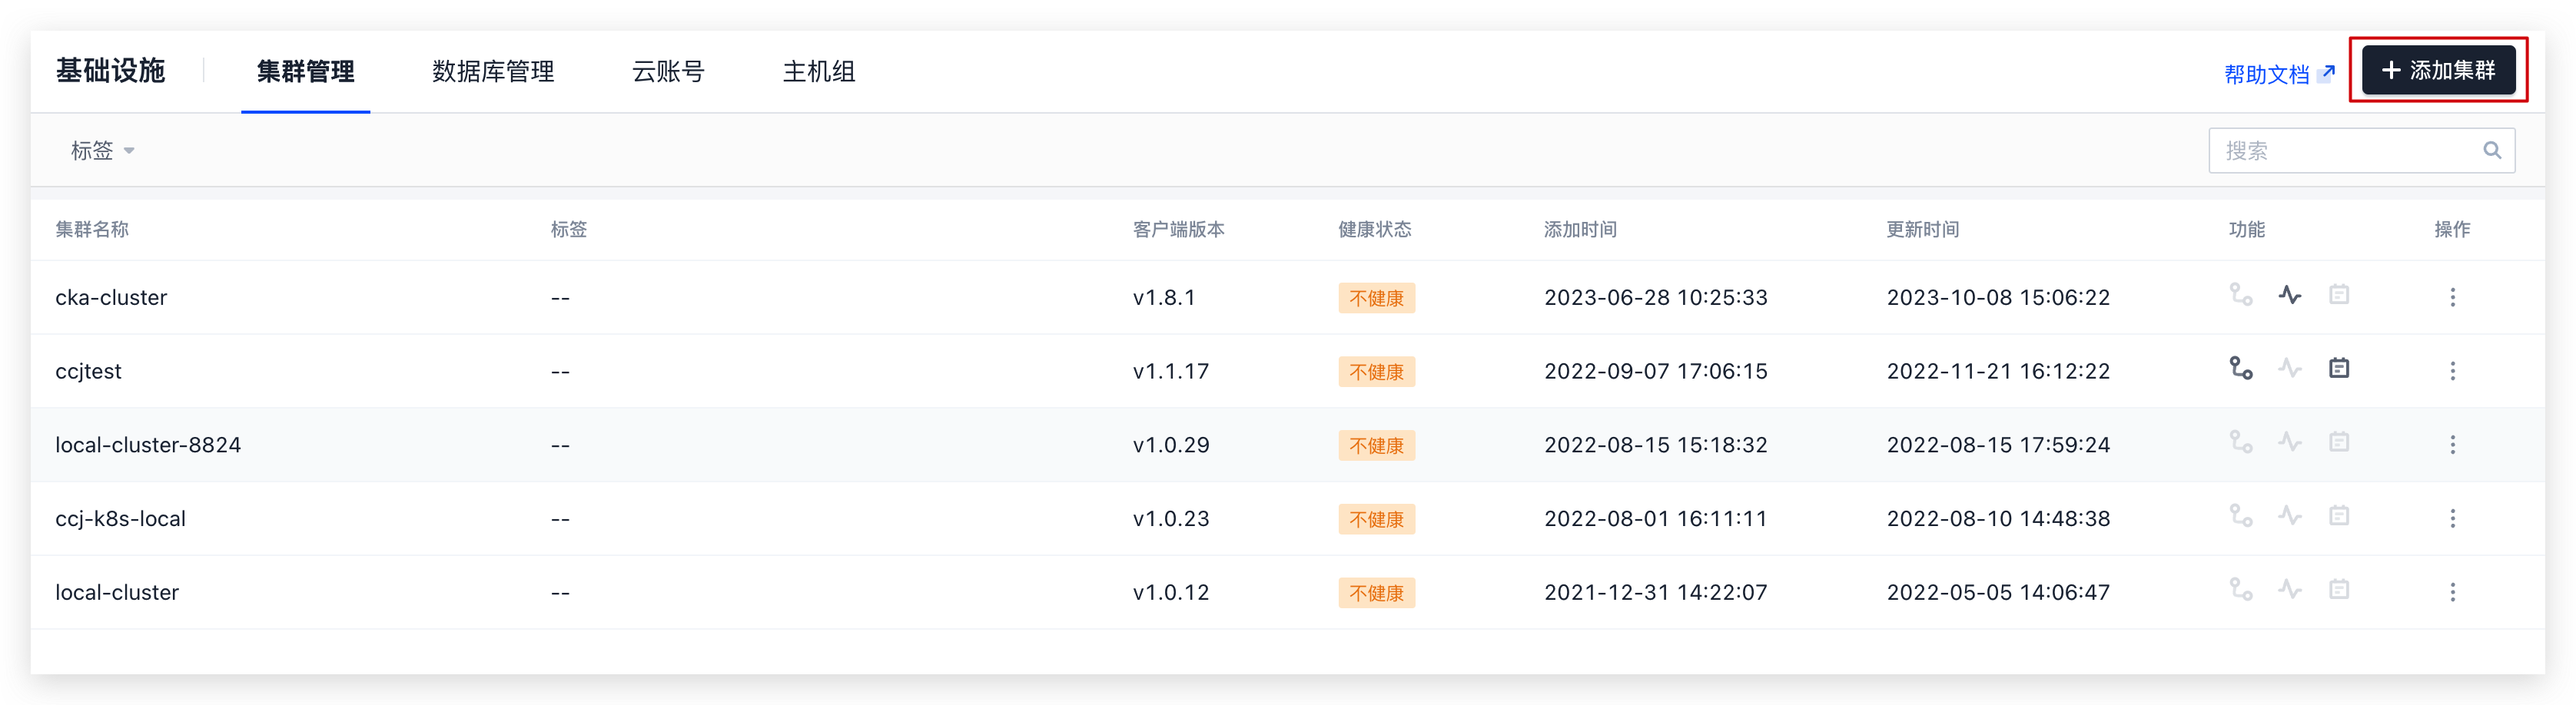This screenshot has width=2576, height=705.
Task: Switch to the 数据库管理 tab
Action: tap(493, 71)
